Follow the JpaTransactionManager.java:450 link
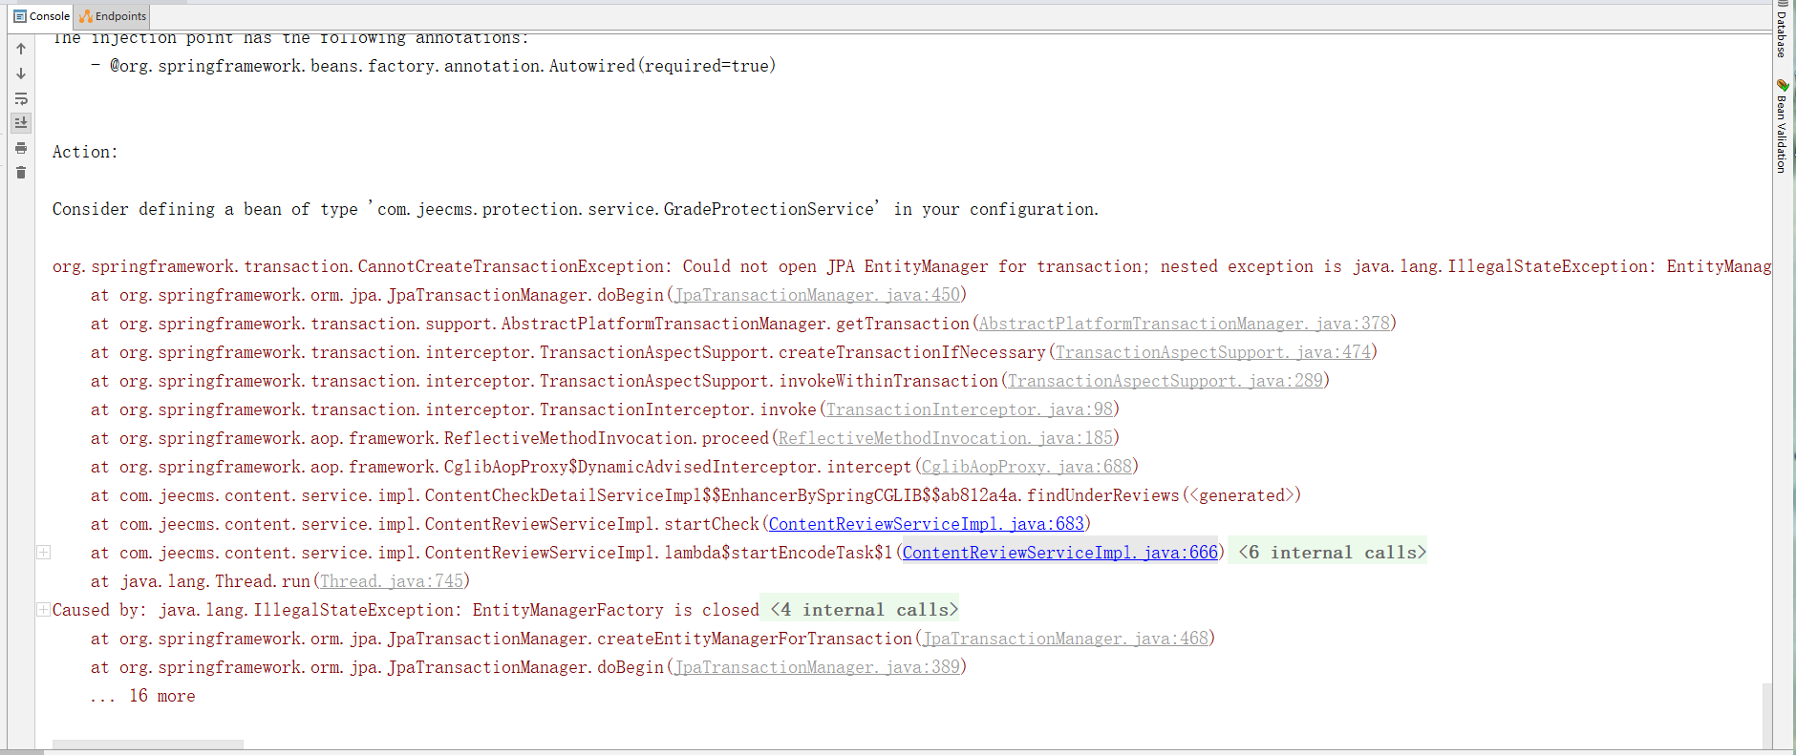Image resolution: width=1796 pixels, height=755 pixels. coord(817,295)
